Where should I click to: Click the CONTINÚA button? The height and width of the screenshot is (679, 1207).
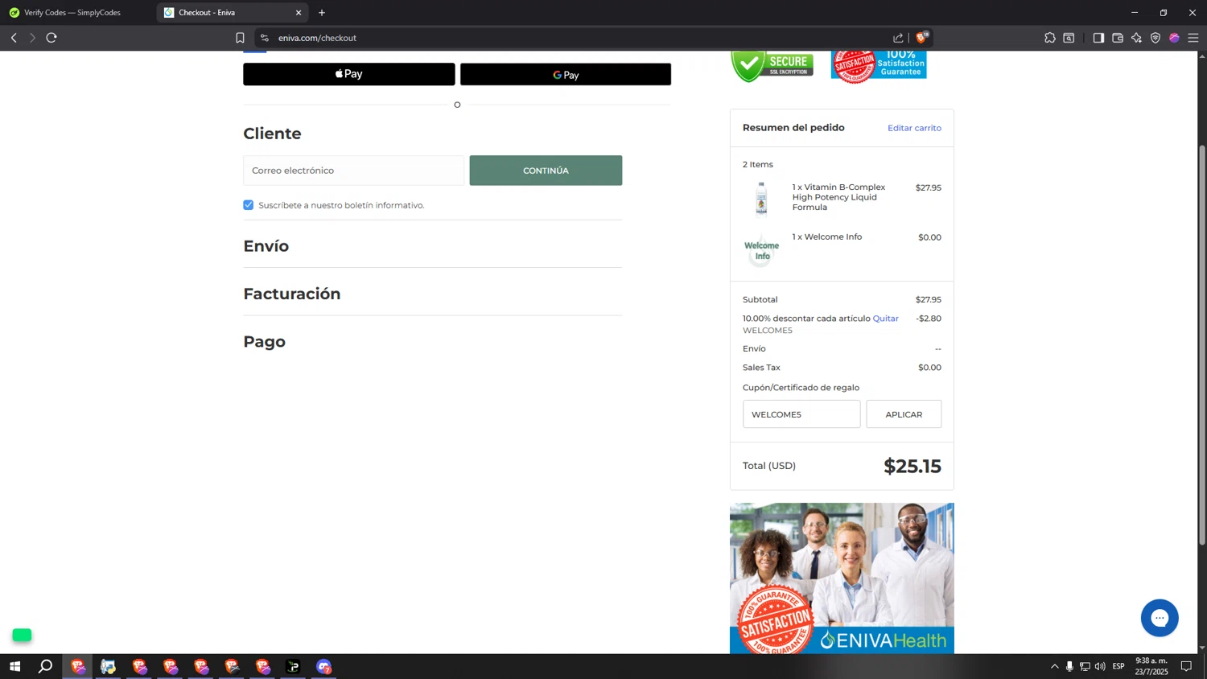(x=546, y=171)
